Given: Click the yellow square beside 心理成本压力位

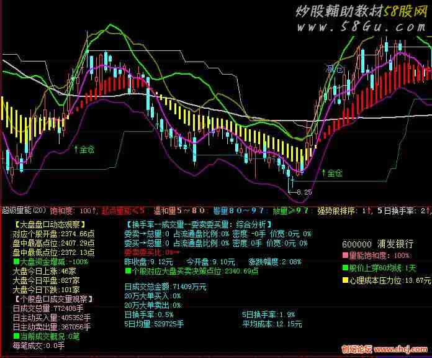Looking at the screenshot, I should pos(345,280).
